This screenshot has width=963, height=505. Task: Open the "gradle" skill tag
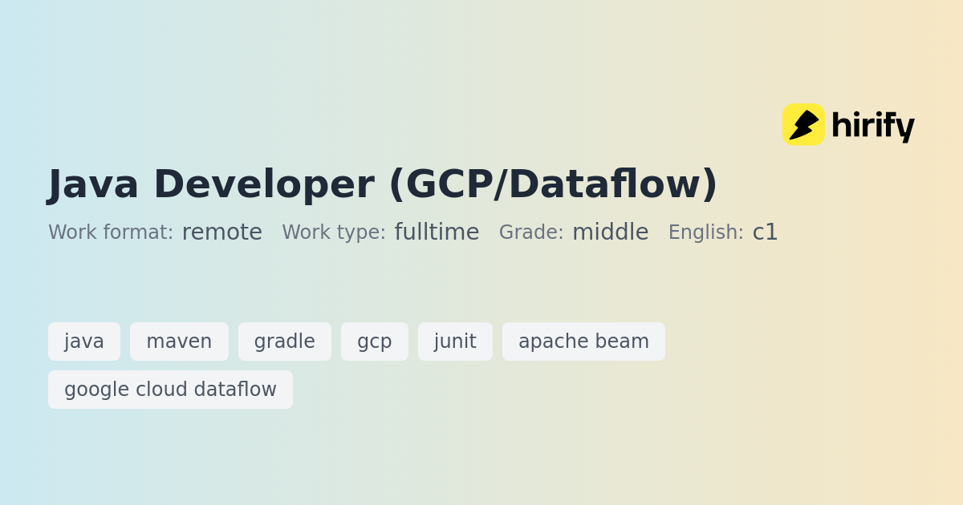pyautogui.click(x=285, y=341)
